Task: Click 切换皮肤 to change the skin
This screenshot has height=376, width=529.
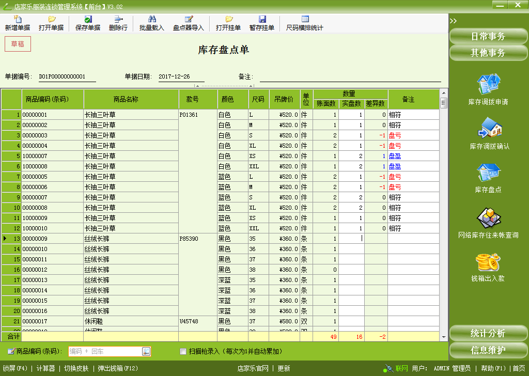Action: pos(76,368)
